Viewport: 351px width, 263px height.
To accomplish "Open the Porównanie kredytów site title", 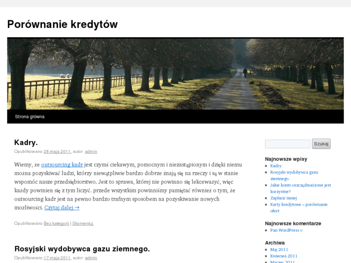I will pos(62,25).
